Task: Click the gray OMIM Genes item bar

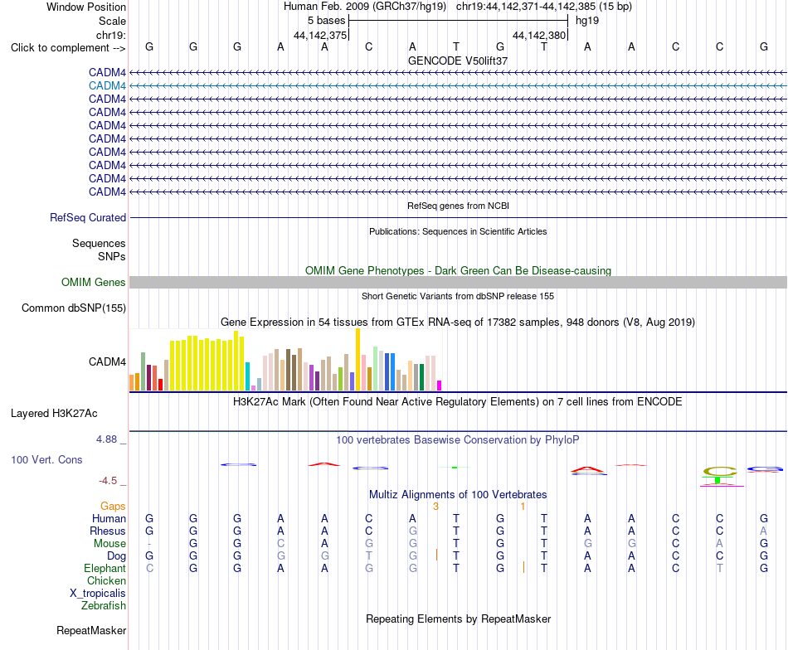Action: pos(458,283)
